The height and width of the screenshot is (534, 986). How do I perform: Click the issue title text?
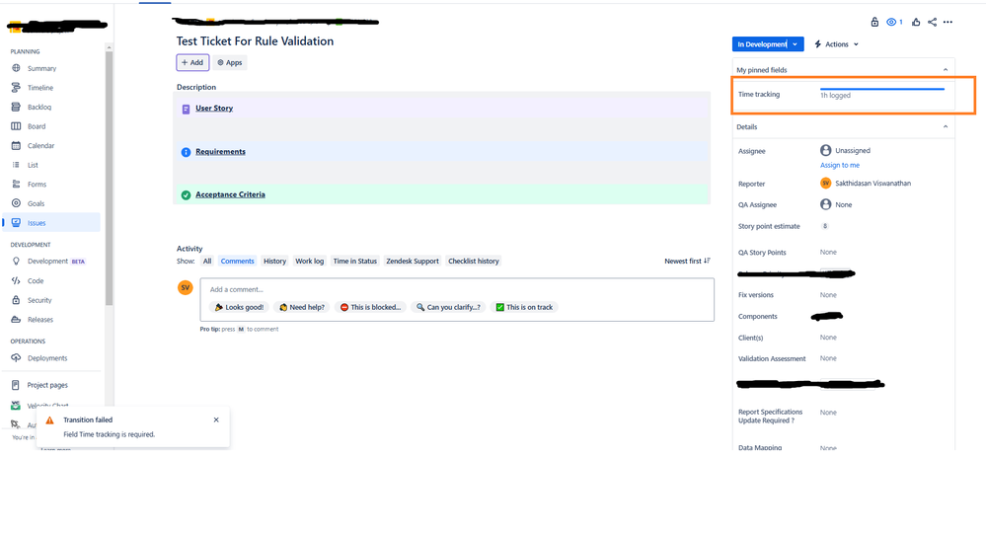255,41
